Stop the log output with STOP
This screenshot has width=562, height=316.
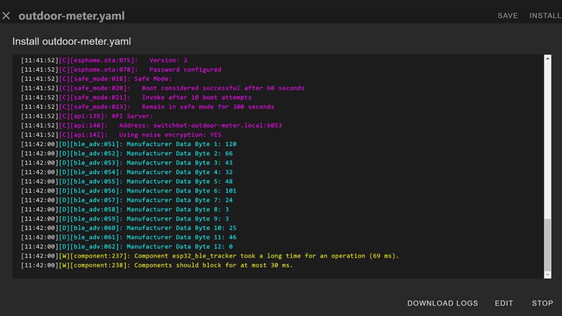[542, 303]
